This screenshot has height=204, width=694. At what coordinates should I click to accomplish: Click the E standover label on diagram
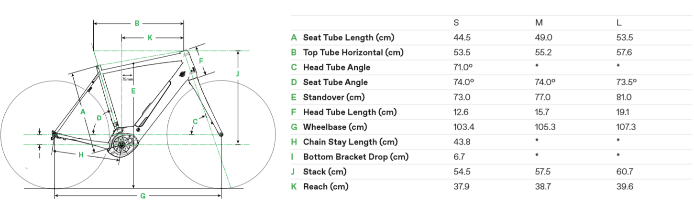click(134, 91)
